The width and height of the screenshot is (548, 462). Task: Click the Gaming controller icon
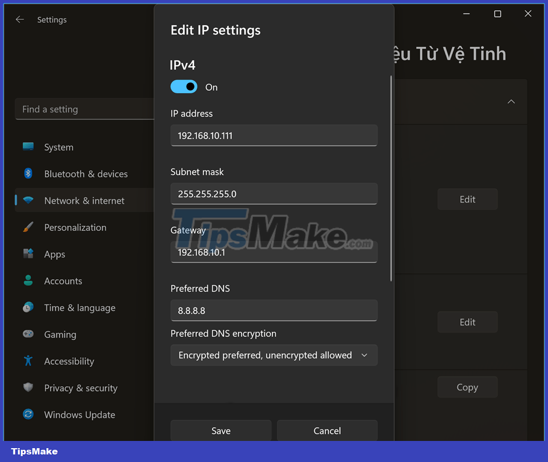pos(28,334)
